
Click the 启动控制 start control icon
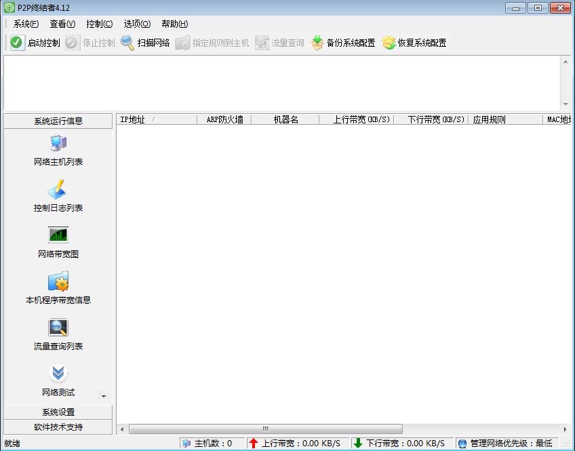tap(17, 43)
